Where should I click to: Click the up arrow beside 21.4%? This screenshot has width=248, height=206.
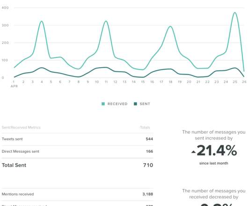193,152
